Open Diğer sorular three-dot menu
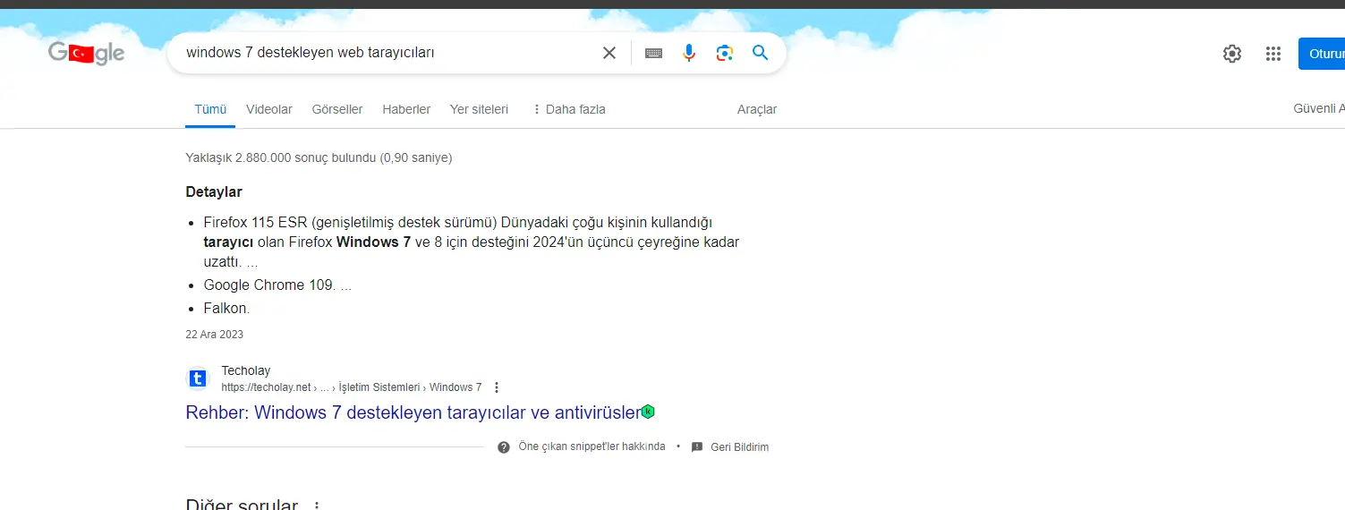 point(316,506)
